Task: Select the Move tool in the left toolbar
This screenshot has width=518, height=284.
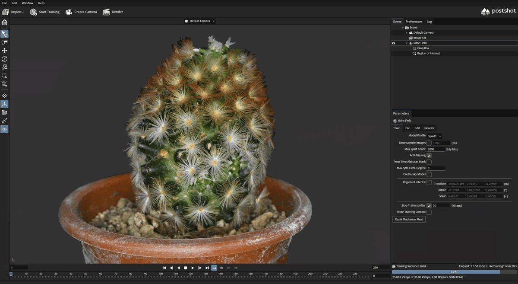Action: (5, 50)
